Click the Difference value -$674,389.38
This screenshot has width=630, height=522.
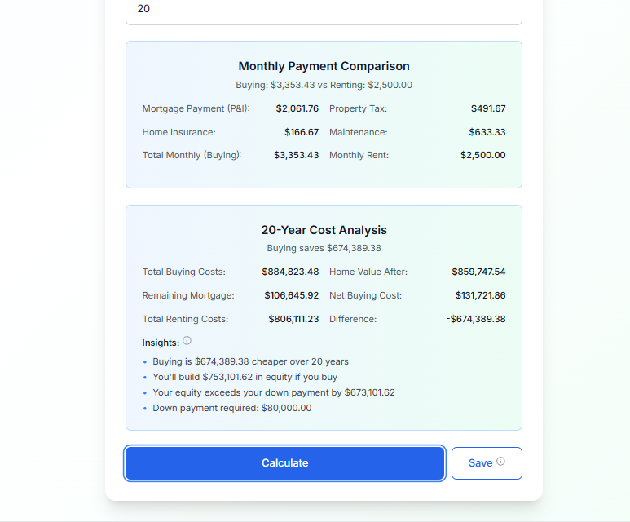476,319
